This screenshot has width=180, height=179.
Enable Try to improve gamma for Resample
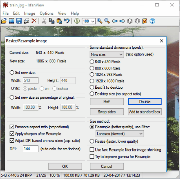click(92, 156)
